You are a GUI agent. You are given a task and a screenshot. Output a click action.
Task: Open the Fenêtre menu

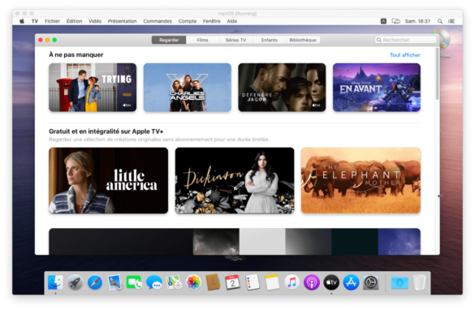pos(211,21)
